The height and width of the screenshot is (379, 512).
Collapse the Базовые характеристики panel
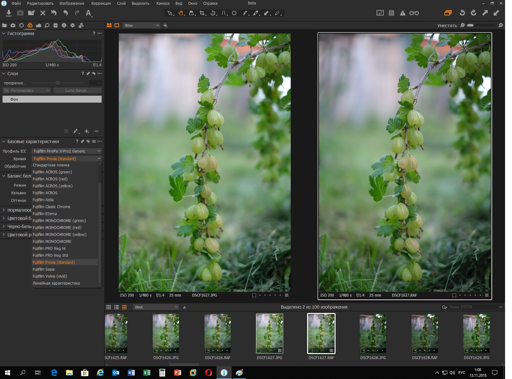click(x=4, y=141)
